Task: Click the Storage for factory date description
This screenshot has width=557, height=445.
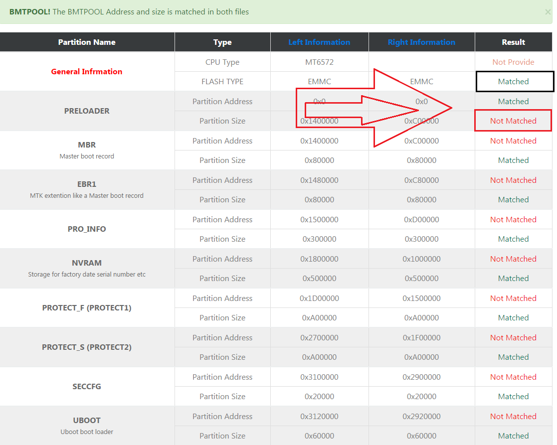Action: point(87,274)
